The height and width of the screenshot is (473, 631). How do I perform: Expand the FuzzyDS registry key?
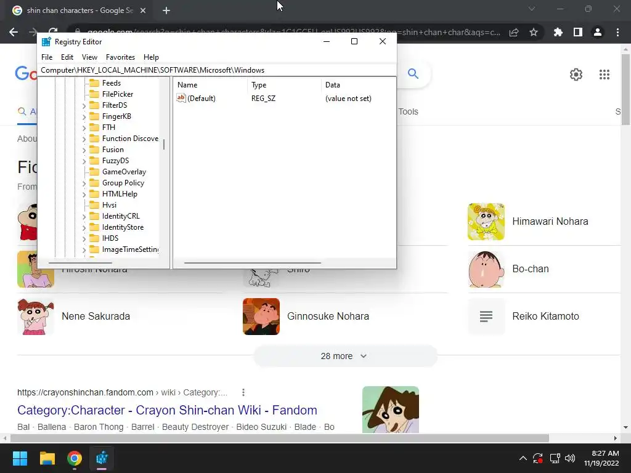84,161
